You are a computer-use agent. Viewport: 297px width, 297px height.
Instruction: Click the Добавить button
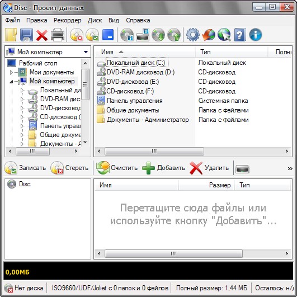pos(164,168)
